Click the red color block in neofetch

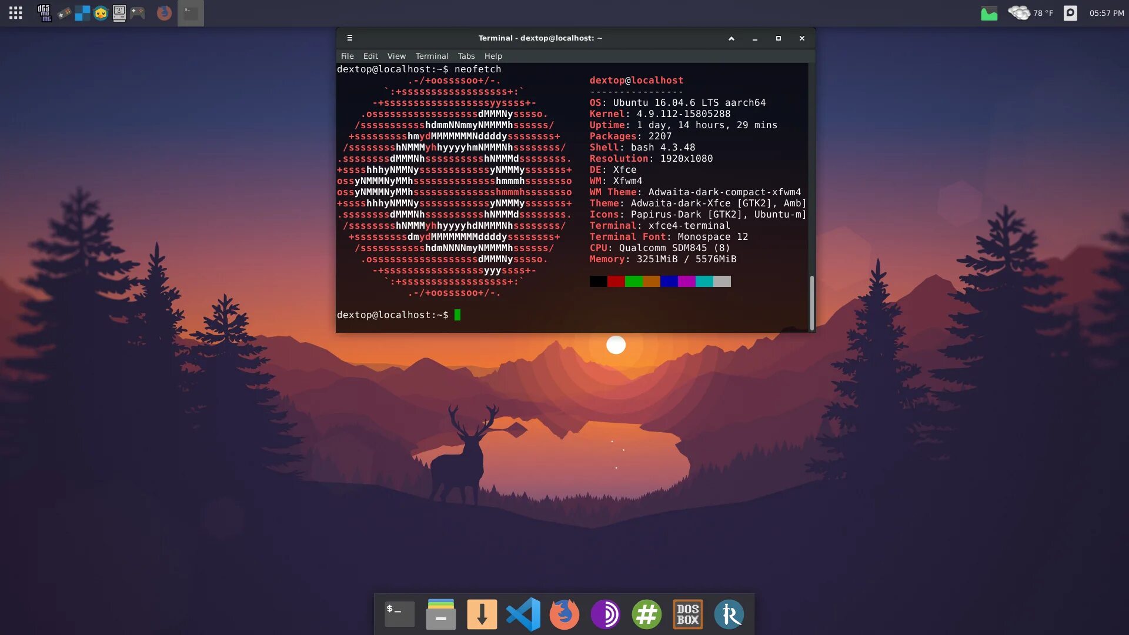616,281
